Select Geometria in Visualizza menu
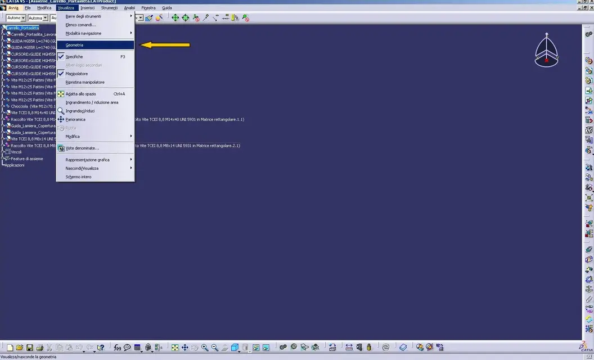 point(95,45)
